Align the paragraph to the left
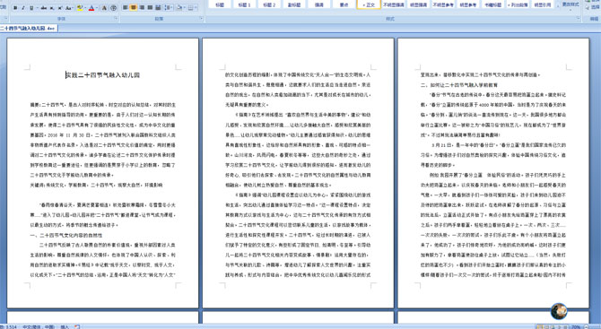601x329 pixels. [x=125, y=8]
